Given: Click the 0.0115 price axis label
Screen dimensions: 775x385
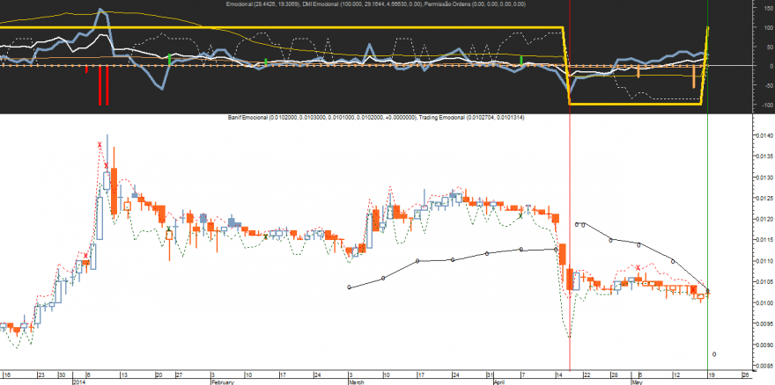Looking at the screenshot, I should [764, 240].
